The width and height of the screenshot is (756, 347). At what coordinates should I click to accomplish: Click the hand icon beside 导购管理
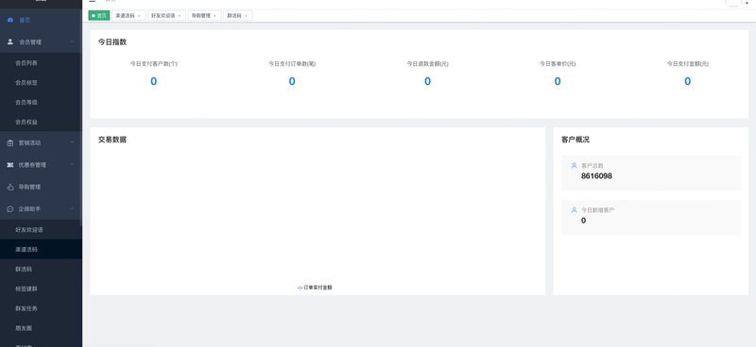(x=10, y=188)
